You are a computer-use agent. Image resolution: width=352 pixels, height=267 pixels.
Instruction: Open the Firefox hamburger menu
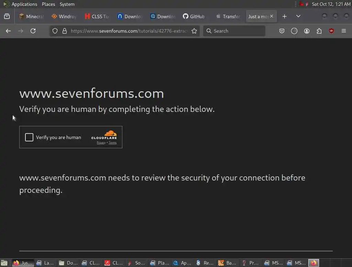(344, 31)
